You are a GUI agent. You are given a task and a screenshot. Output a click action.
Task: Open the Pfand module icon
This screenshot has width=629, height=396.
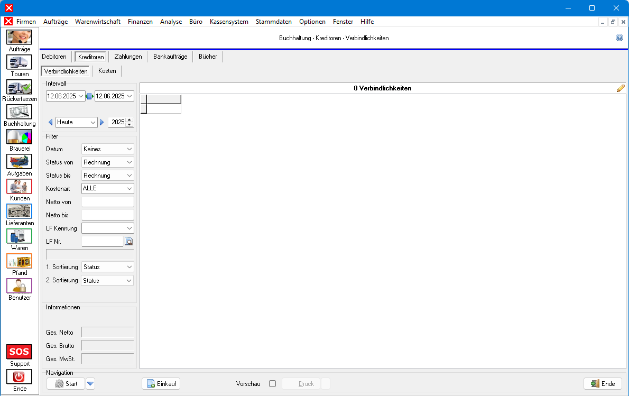(19, 261)
